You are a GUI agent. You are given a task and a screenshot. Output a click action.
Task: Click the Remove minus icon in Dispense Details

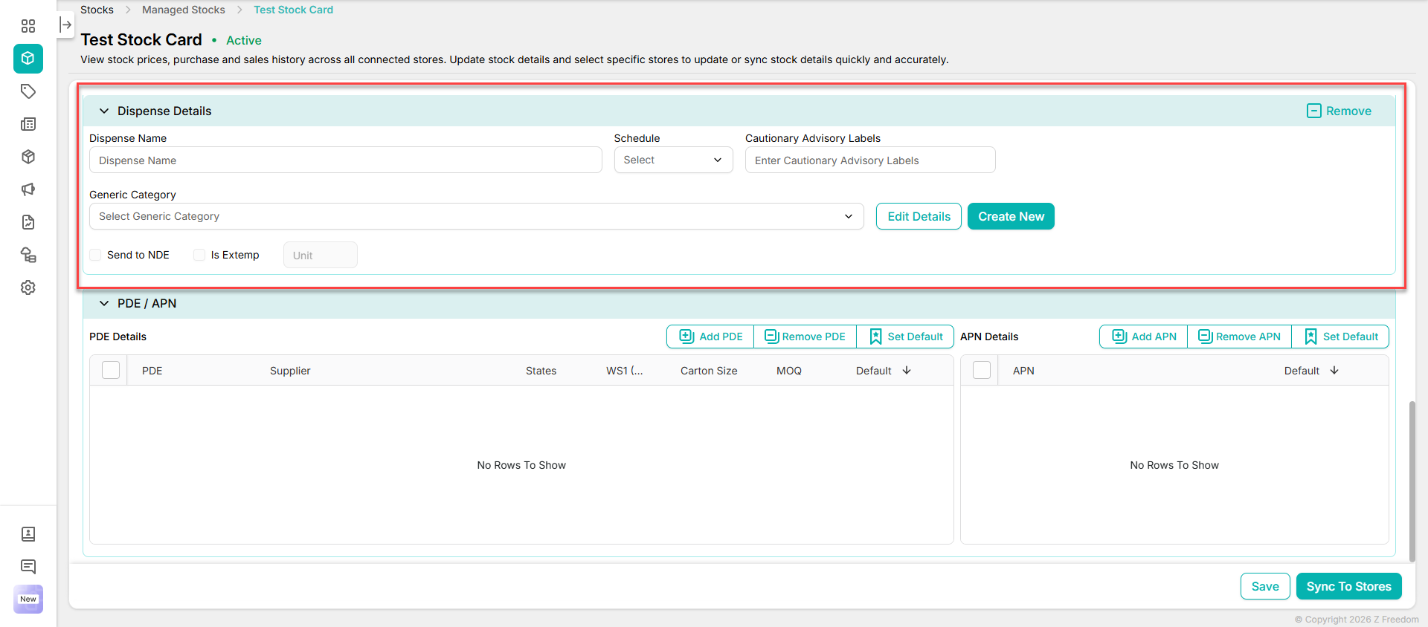pos(1314,111)
